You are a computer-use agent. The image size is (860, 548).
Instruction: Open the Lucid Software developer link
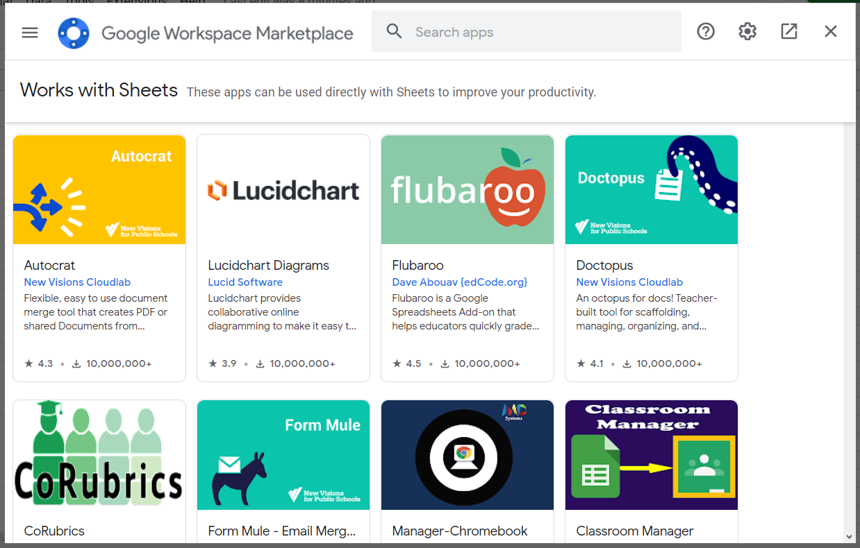coord(245,282)
